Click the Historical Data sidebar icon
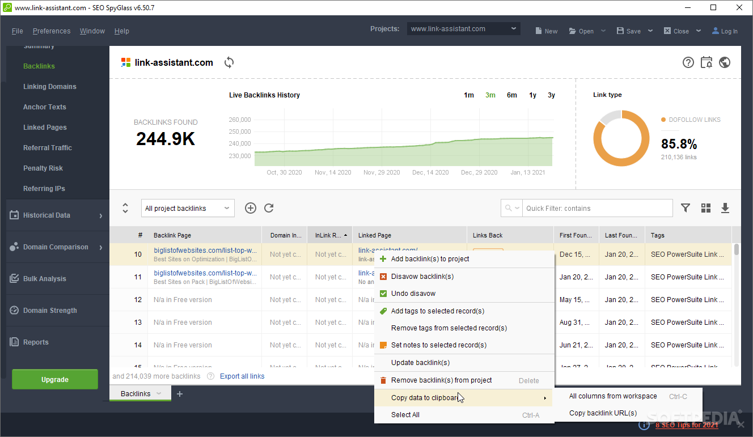Image resolution: width=753 pixels, height=437 pixels. point(14,215)
